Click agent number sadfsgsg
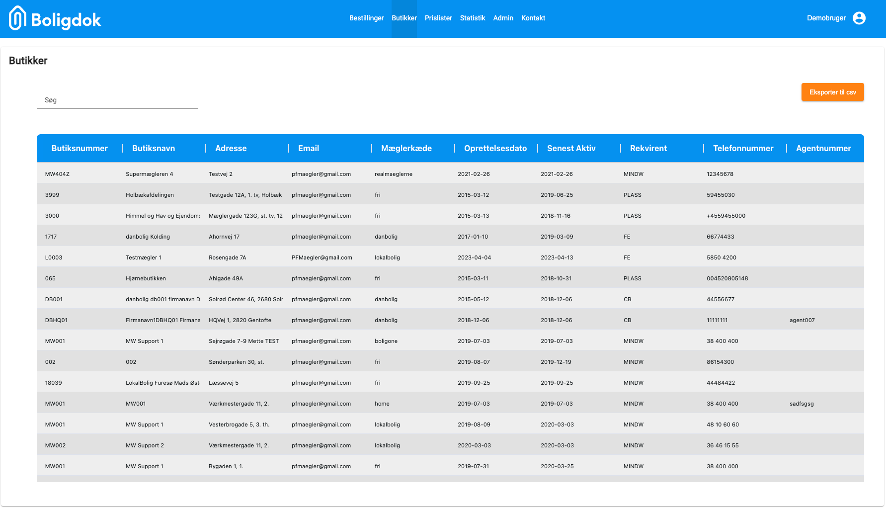Viewport: 886px width, 508px height. point(802,404)
